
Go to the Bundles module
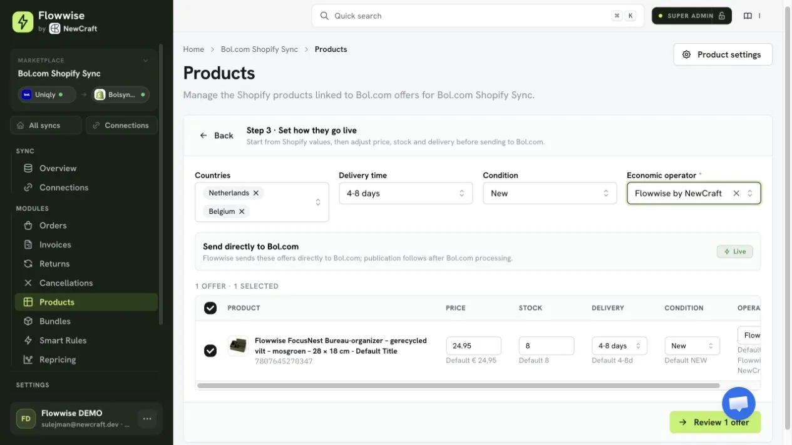86,321
